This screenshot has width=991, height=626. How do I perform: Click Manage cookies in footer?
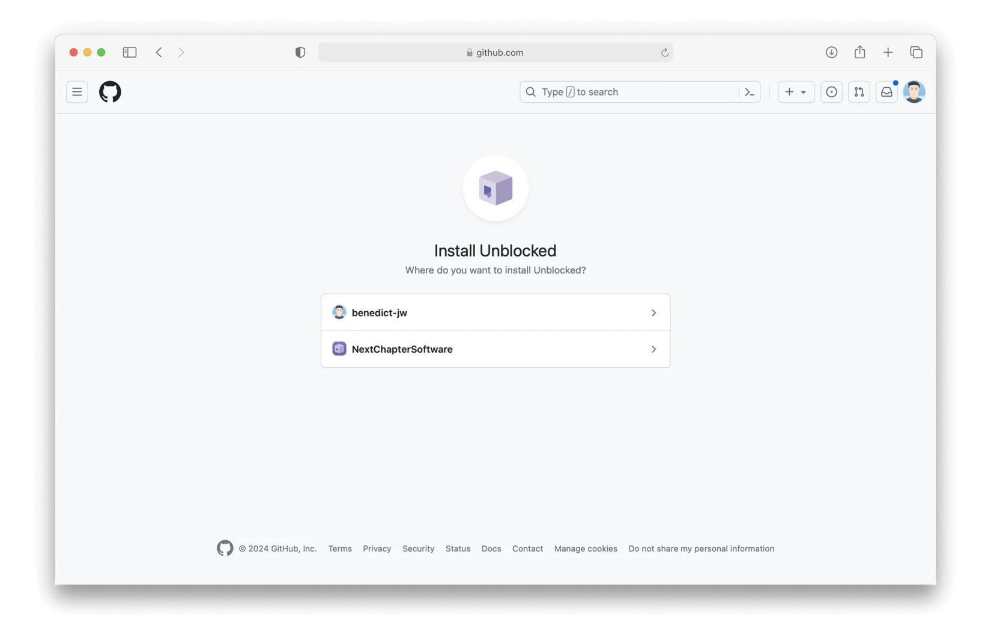[x=586, y=549]
